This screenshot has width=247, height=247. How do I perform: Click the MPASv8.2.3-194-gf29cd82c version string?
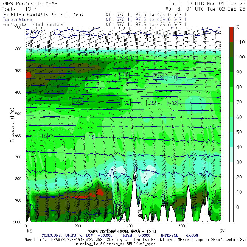78,240
